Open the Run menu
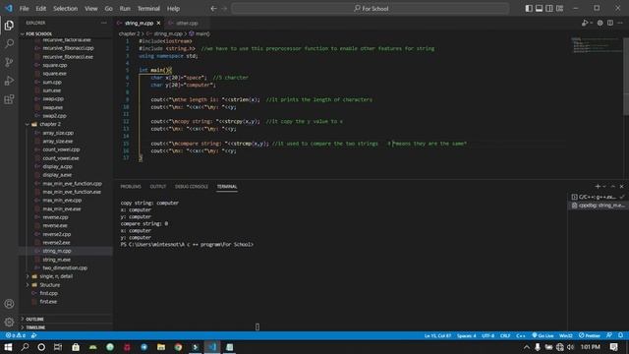This screenshot has width=629, height=354. pos(125,9)
